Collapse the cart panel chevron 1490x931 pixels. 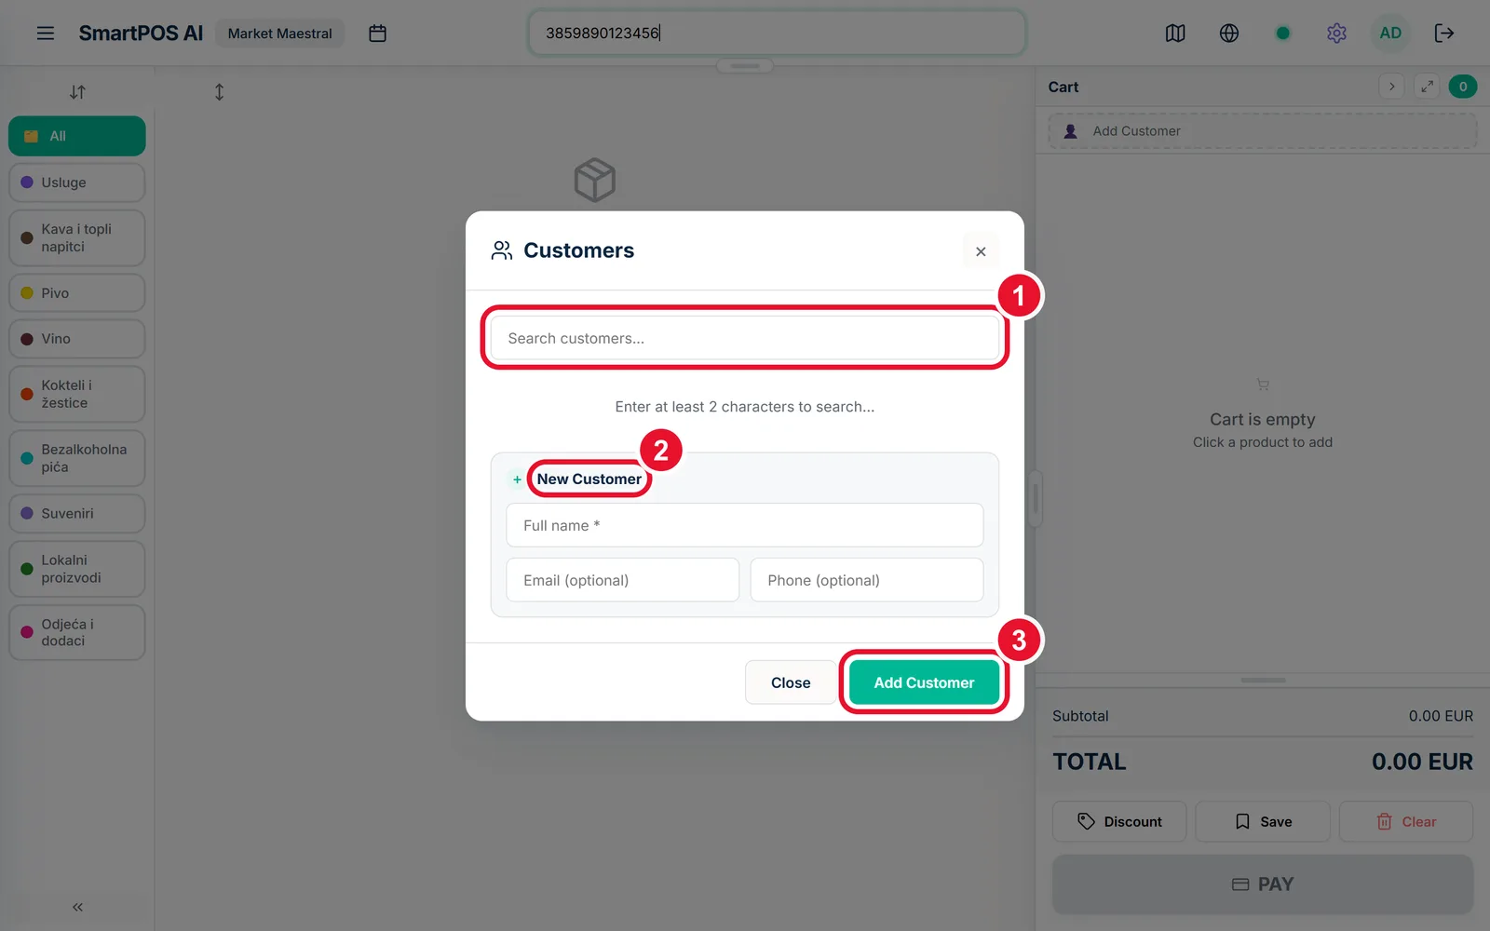(x=1391, y=87)
